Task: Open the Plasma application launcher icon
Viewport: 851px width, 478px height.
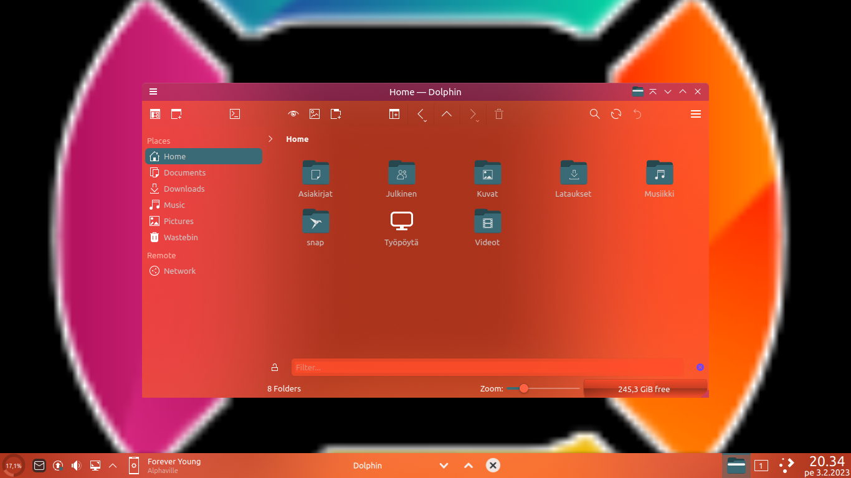Action: pos(787,465)
